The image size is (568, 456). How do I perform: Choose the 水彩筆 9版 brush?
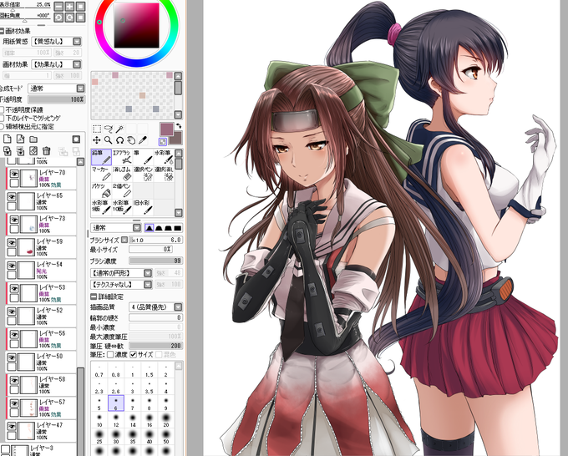point(101,207)
